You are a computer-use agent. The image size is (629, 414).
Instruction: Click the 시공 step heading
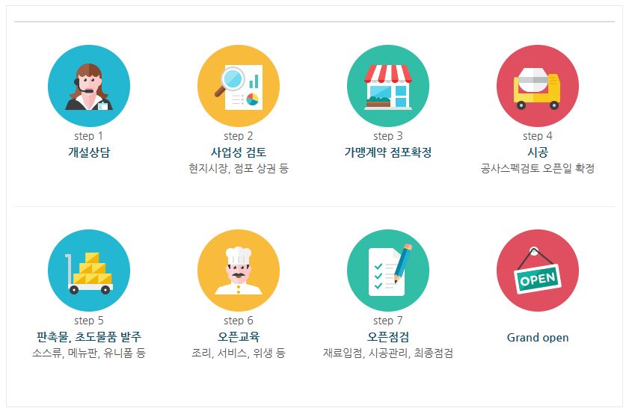(538, 152)
